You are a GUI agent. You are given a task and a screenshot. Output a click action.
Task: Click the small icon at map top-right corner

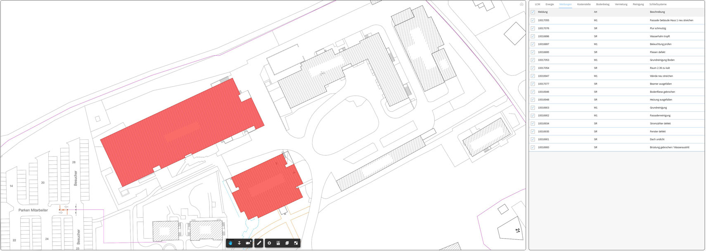click(521, 4)
